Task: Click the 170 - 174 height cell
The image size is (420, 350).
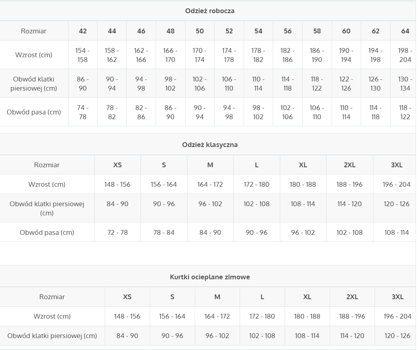Action: 199,55
